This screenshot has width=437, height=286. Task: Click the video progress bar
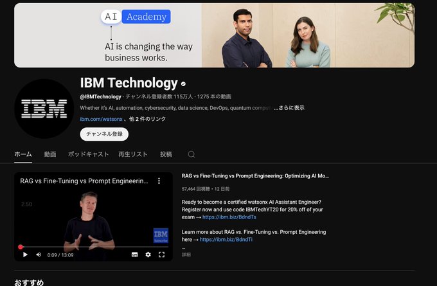point(94,247)
